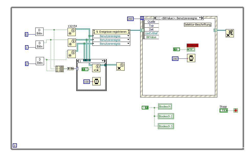Open the case structure selector dropdown

103,61
